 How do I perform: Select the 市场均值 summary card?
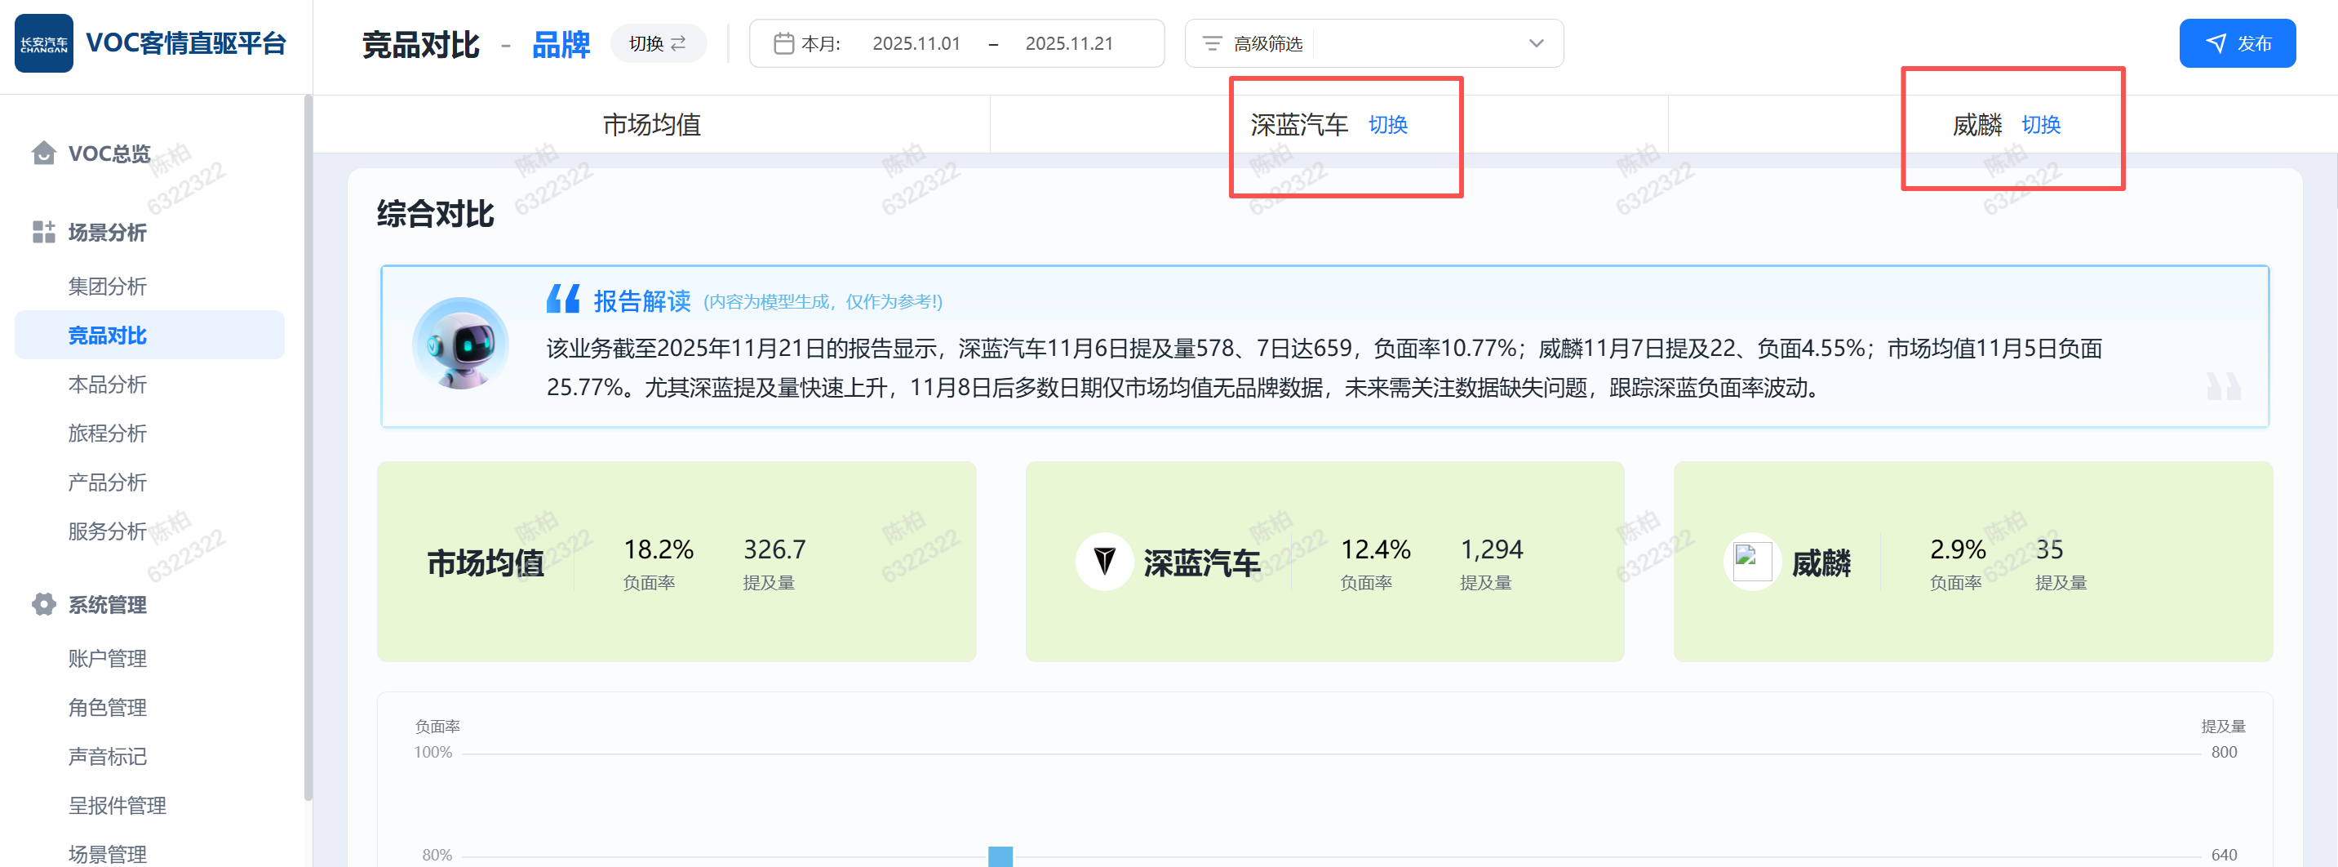[x=677, y=562]
